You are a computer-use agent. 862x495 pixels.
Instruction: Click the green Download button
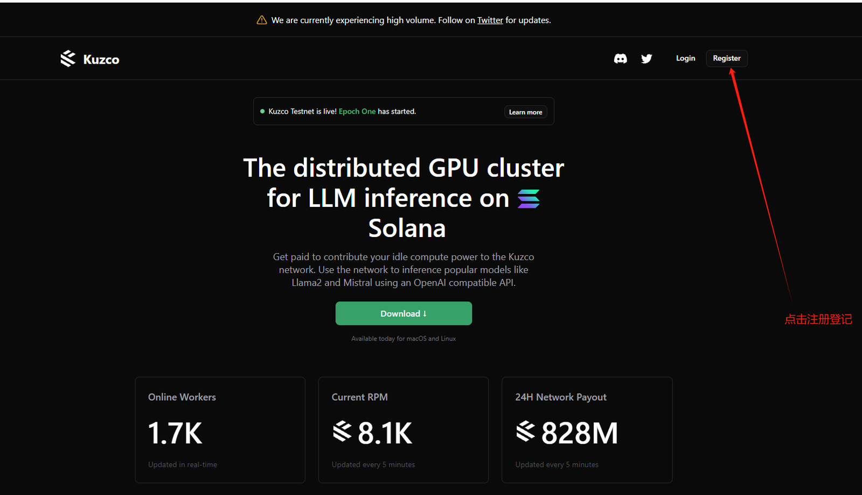pos(404,313)
